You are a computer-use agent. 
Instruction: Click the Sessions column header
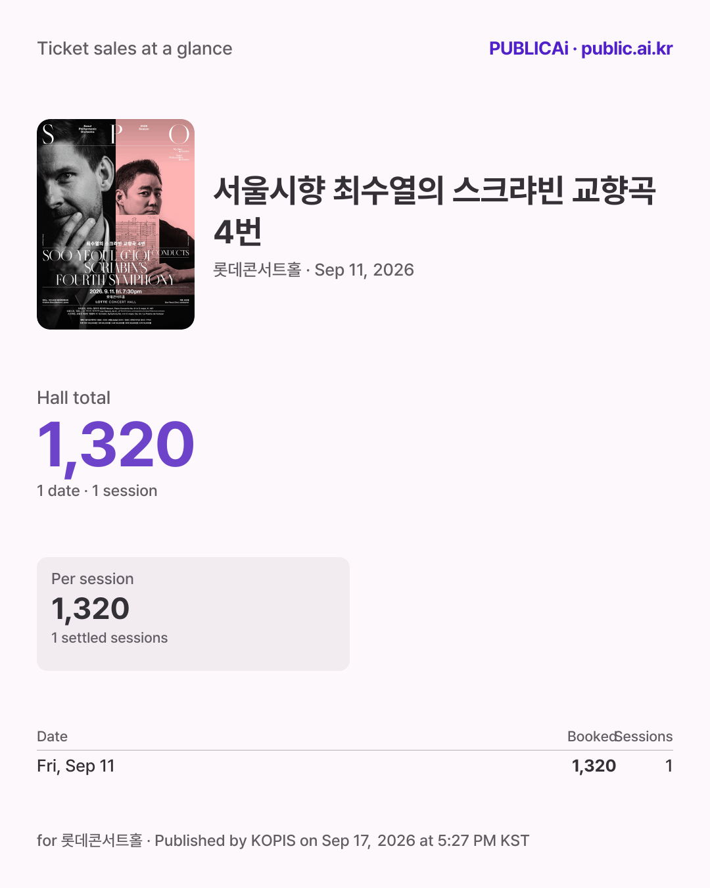[x=644, y=737]
